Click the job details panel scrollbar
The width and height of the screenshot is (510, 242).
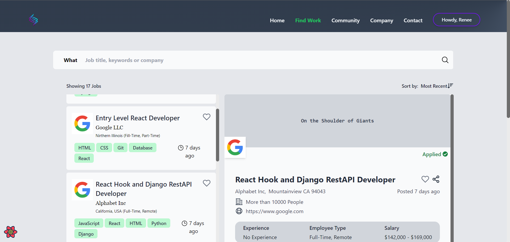click(452, 168)
